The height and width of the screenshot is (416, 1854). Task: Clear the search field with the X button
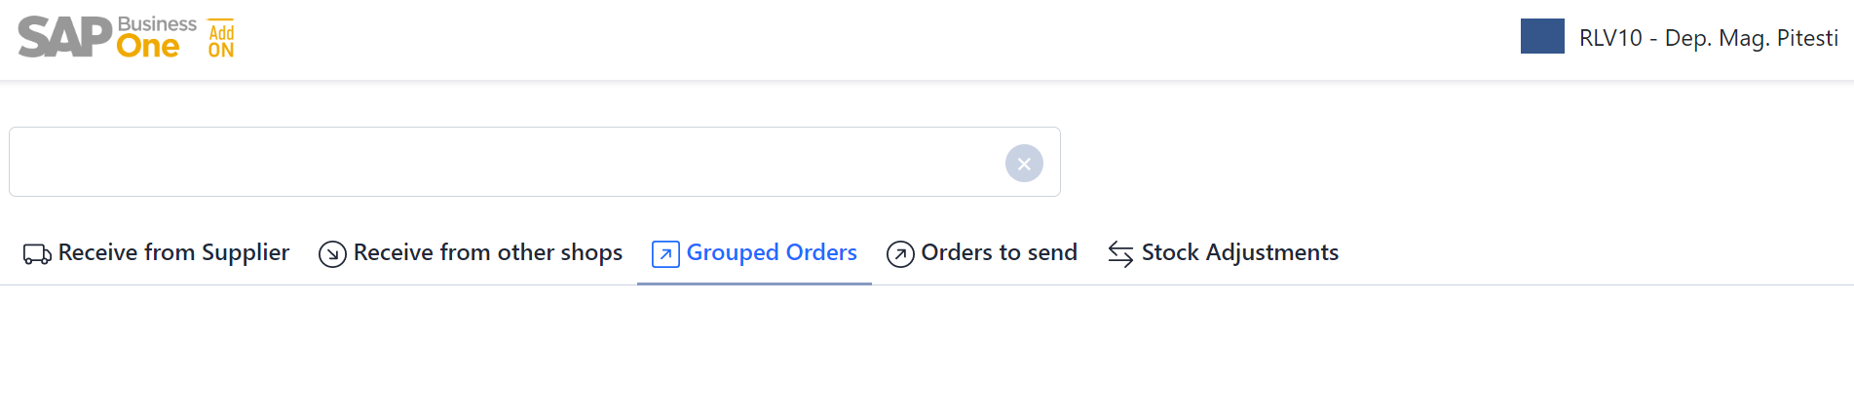(1024, 164)
